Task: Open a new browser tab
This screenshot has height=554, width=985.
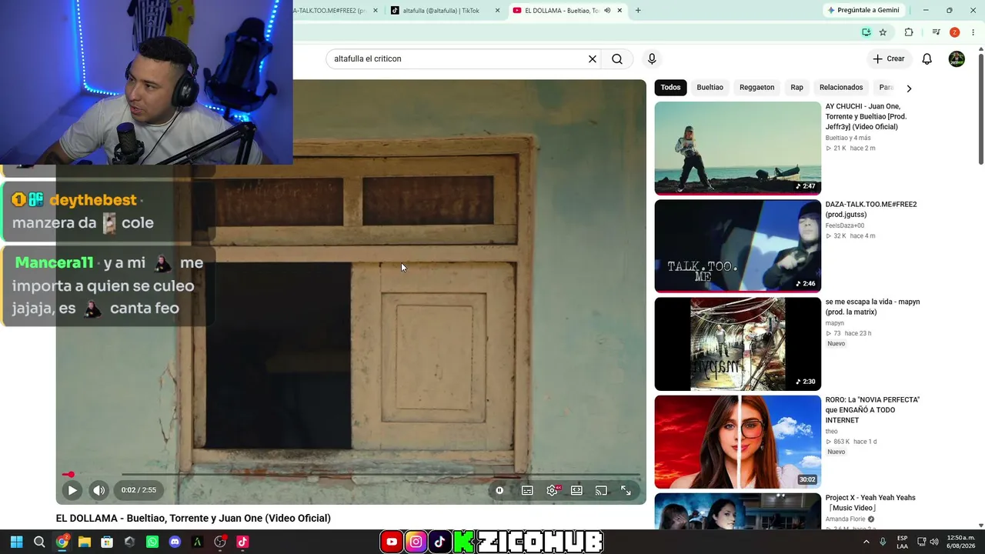Action: coord(638,11)
